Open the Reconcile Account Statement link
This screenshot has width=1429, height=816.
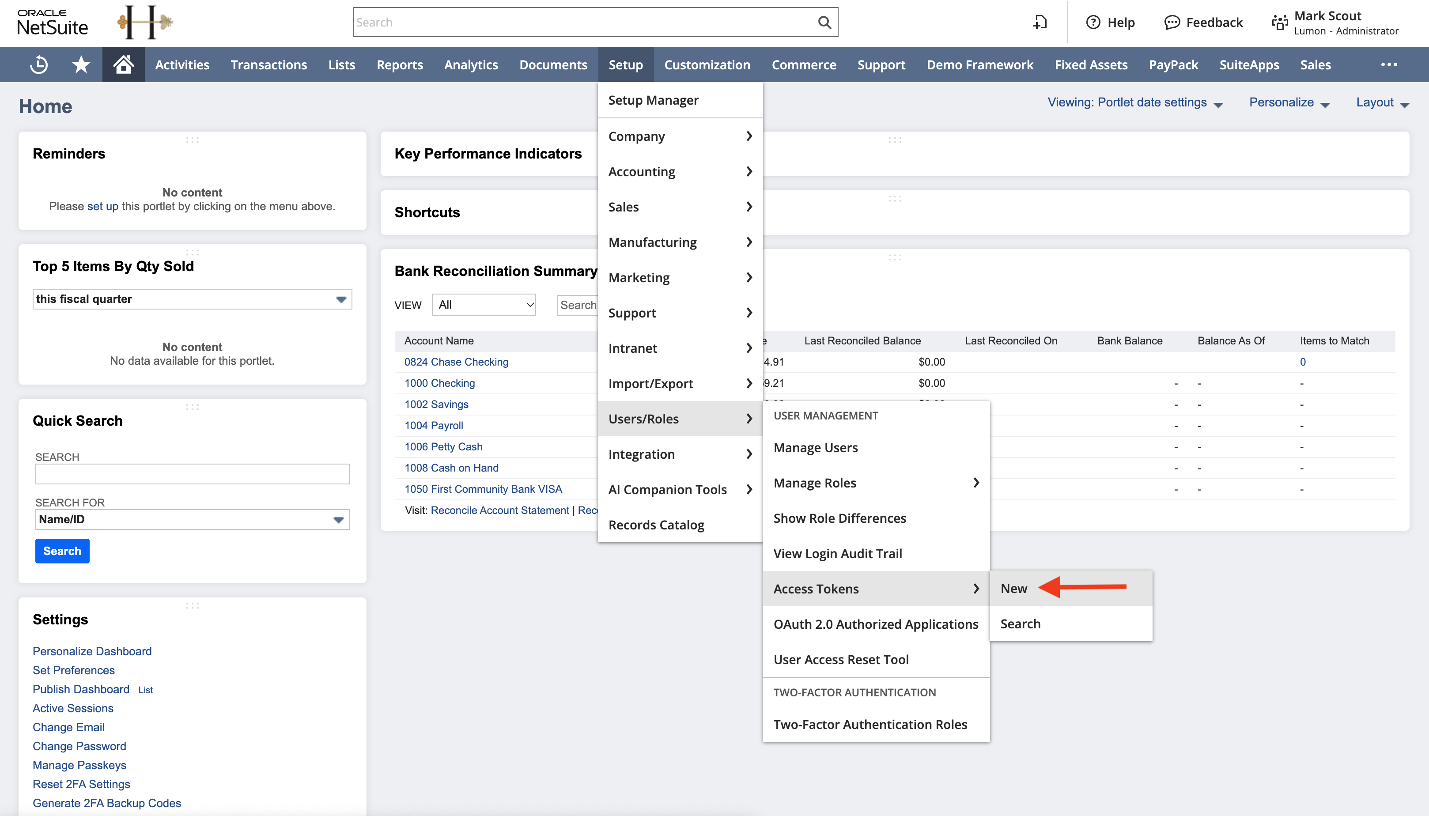click(500, 510)
